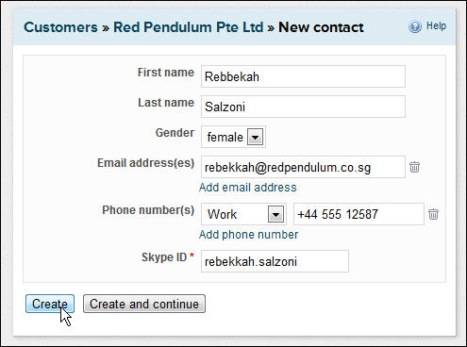This screenshot has height=347, width=467.
Task: Click the phone number input field
Action: coord(359,214)
